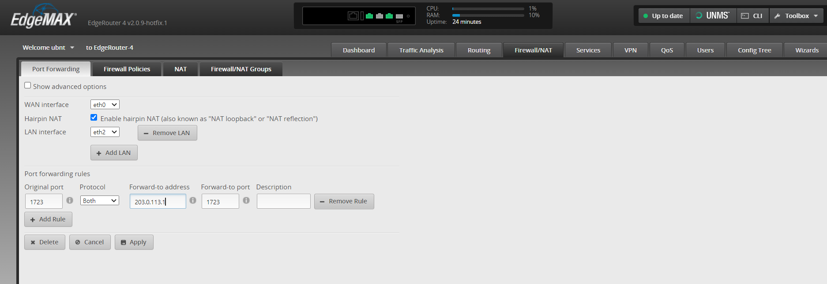Click info icon beside Forward-to port field
This screenshot has height=284, width=827.
(246, 200)
